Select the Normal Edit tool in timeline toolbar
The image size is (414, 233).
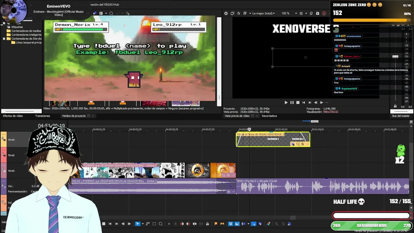tap(137, 224)
